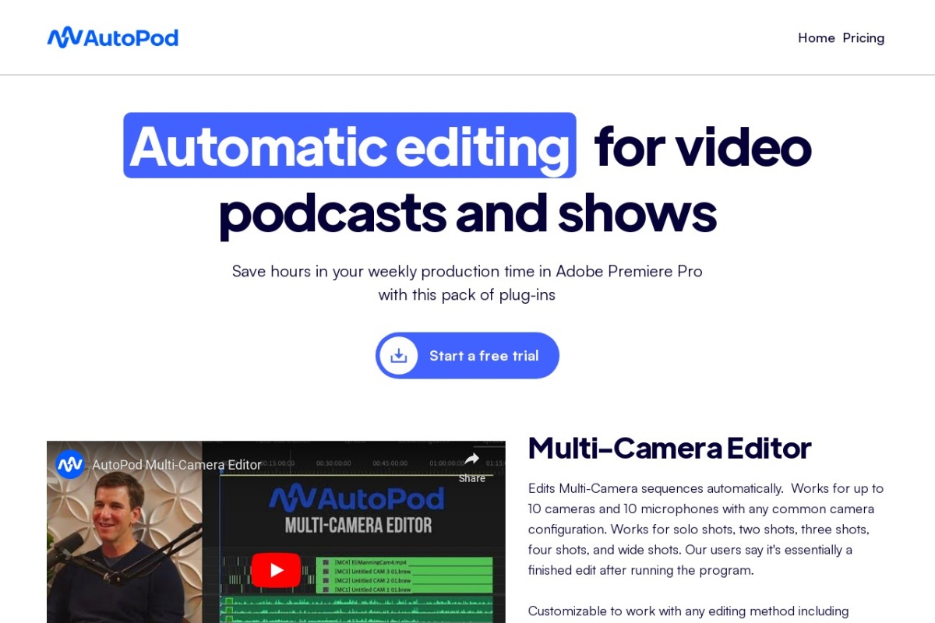
Task: Click the Share label under the arrow
Action: pos(471,478)
